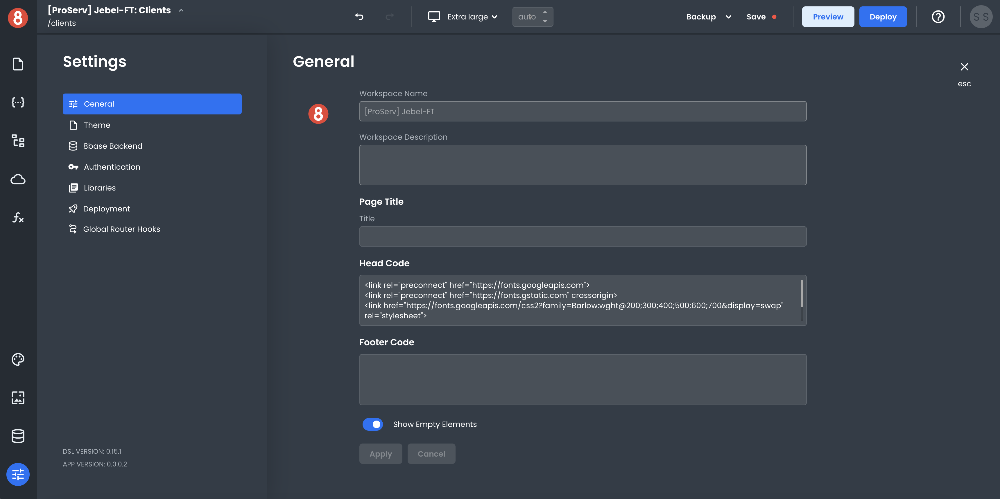Select the Libraries settings menu item
The height and width of the screenshot is (499, 1000).
99,188
